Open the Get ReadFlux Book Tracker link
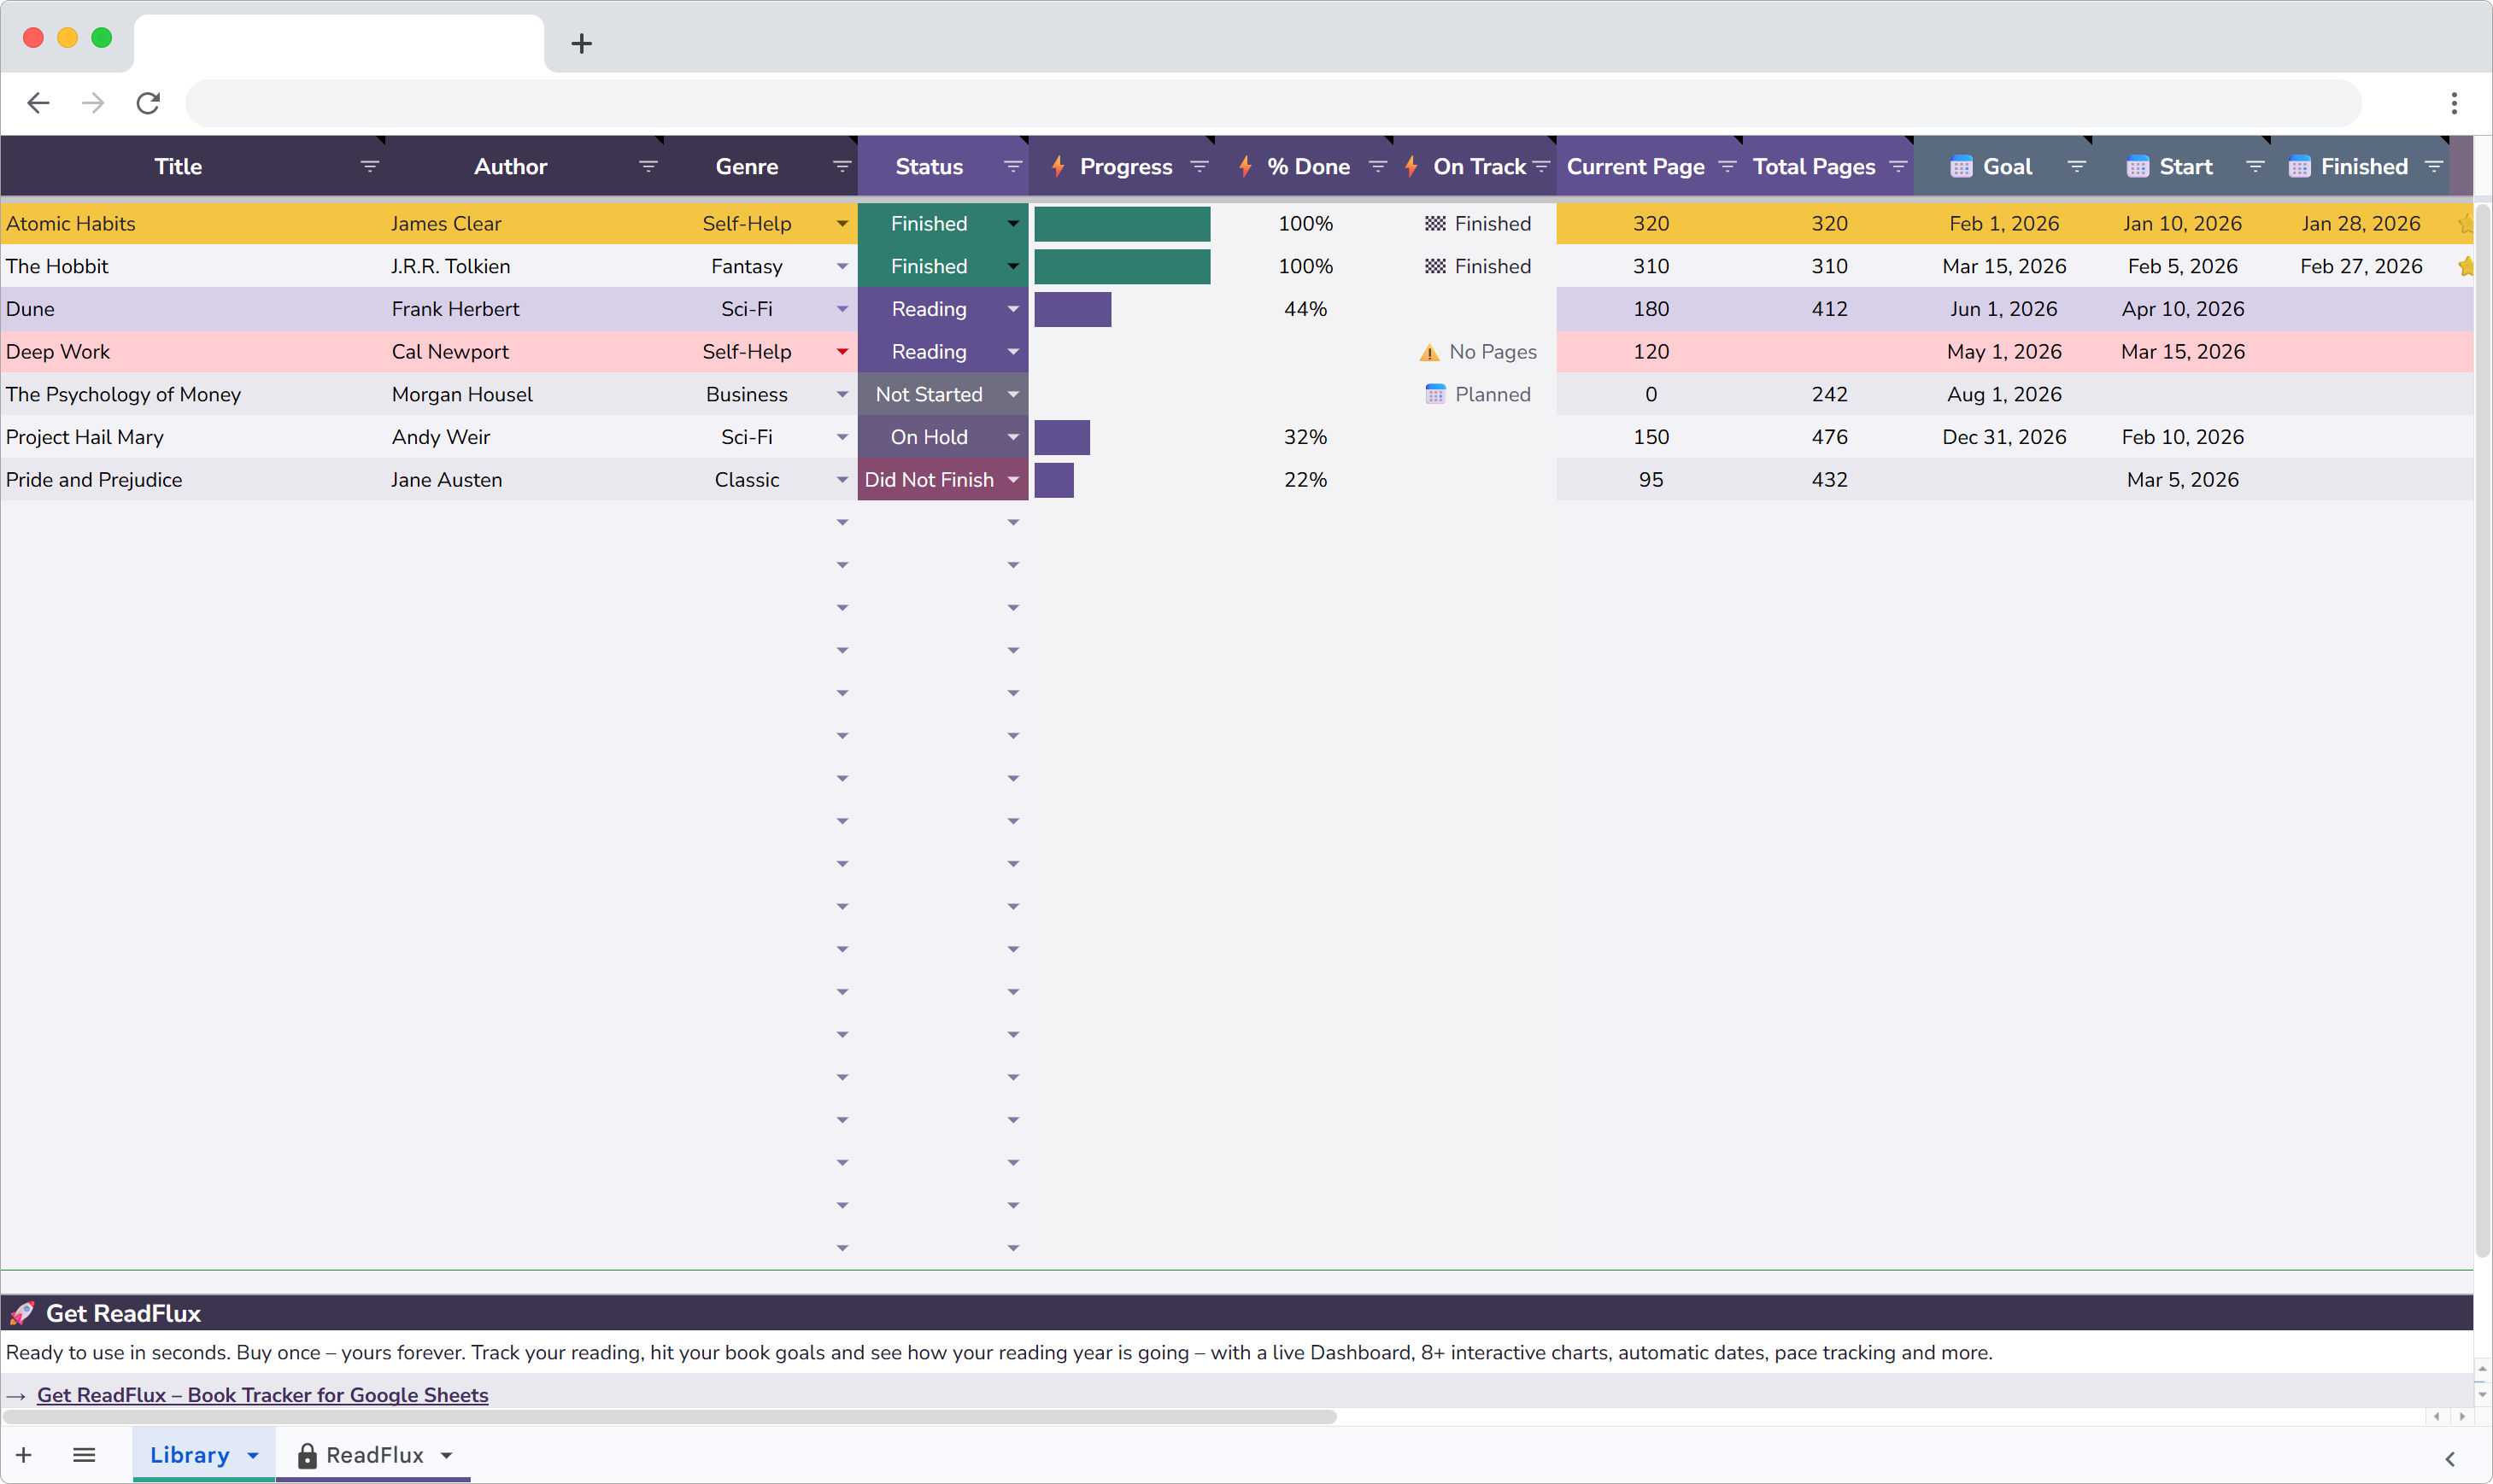2493x1484 pixels. 262,1395
